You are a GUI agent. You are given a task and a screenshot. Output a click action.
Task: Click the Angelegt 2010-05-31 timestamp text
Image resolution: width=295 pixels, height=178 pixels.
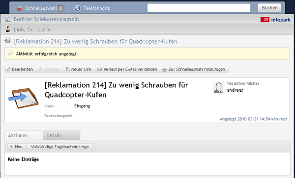pyautogui.click(x=254, y=119)
